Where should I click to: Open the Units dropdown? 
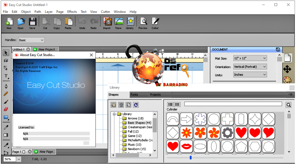250,75
